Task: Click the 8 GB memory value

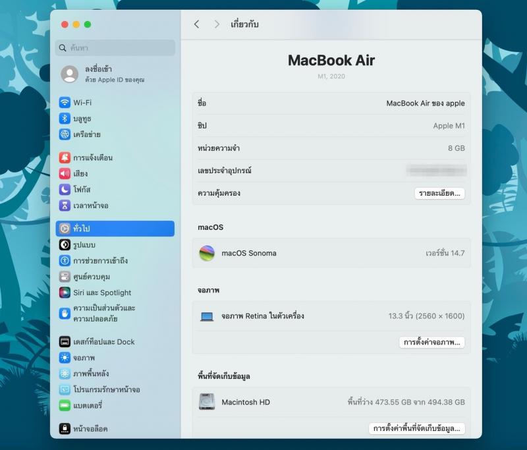Action: click(457, 148)
